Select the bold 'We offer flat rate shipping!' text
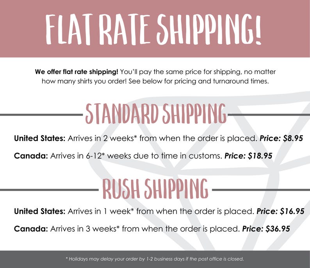 tap(77, 72)
